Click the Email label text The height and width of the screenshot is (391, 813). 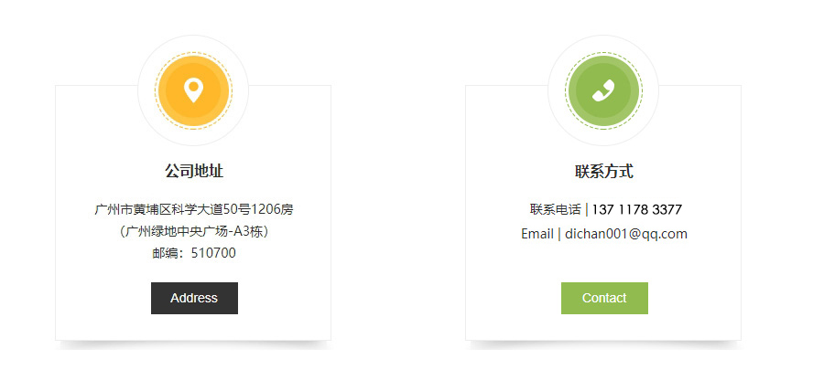click(x=537, y=234)
